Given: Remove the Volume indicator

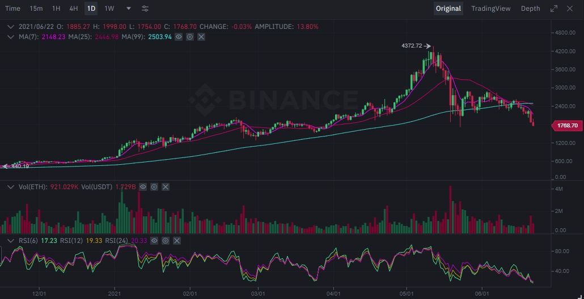Looking at the screenshot, I should (x=164, y=186).
